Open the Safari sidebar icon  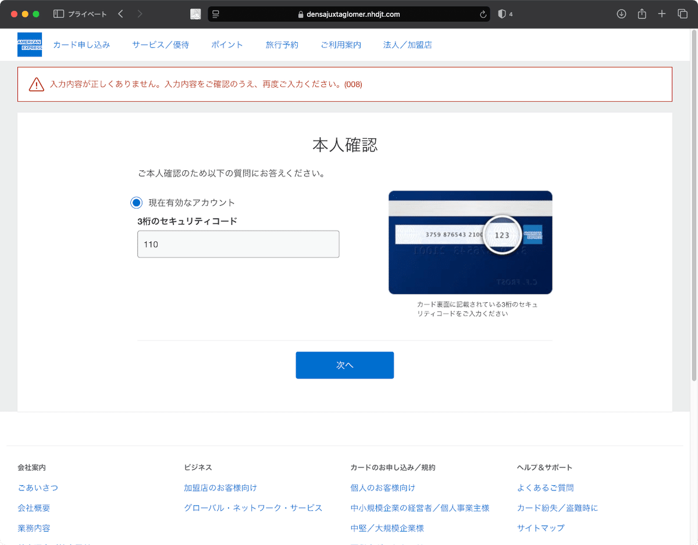coord(58,13)
